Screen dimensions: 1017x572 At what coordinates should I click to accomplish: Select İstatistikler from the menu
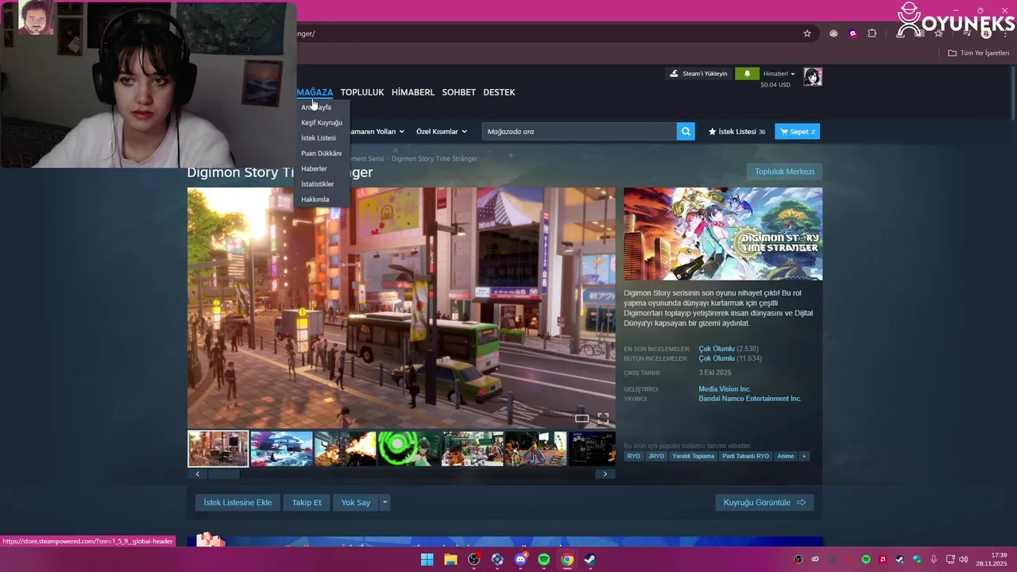point(317,184)
